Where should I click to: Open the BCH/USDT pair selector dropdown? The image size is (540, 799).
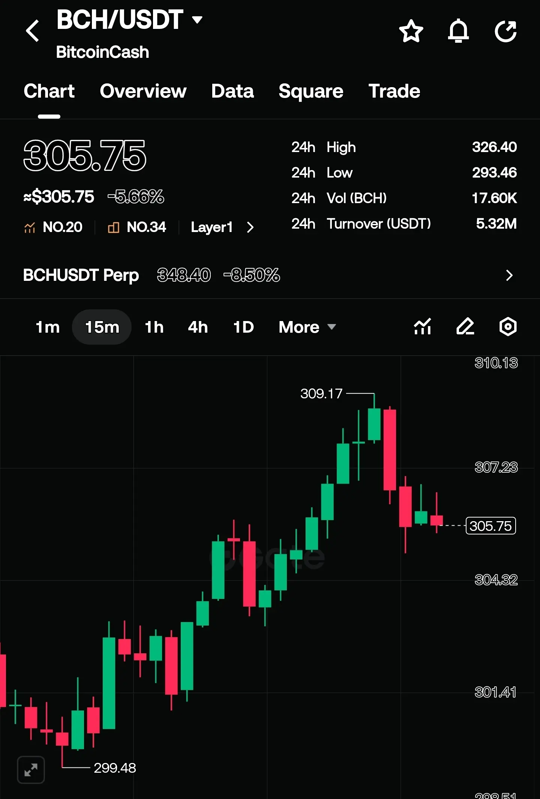(x=197, y=20)
